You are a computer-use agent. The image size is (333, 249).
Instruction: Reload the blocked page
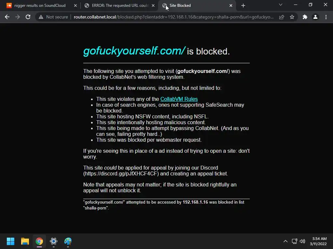point(28,17)
